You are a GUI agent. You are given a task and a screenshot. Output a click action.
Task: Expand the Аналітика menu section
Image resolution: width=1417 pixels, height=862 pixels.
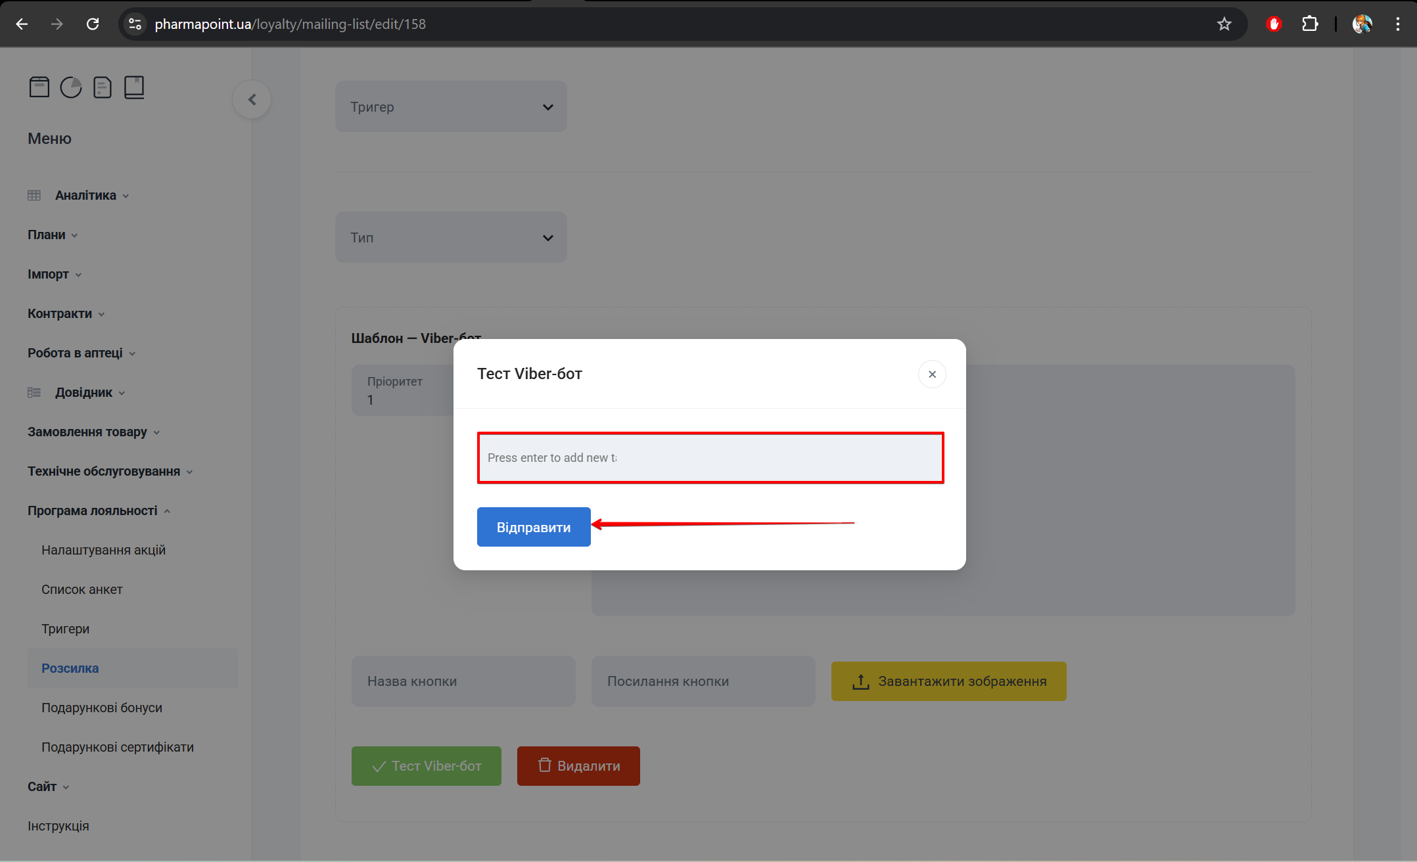pos(85,195)
